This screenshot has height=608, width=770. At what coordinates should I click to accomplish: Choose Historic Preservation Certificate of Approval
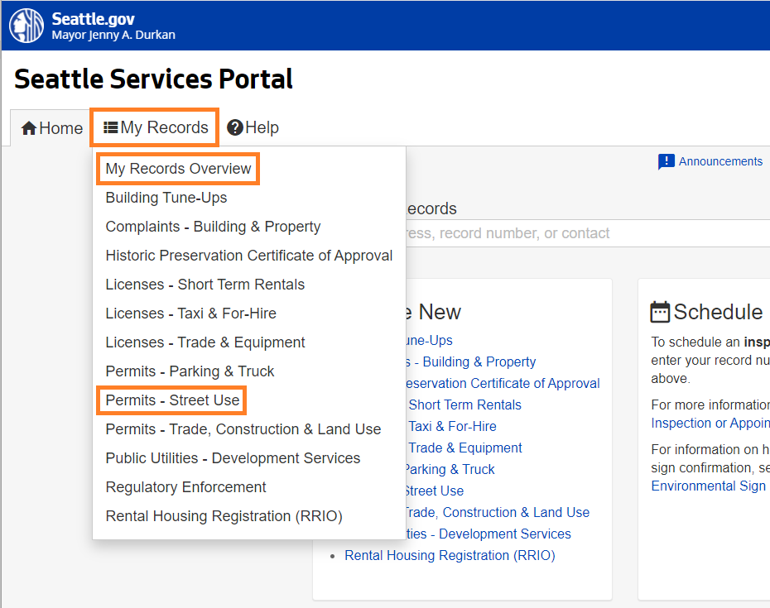[x=249, y=255]
